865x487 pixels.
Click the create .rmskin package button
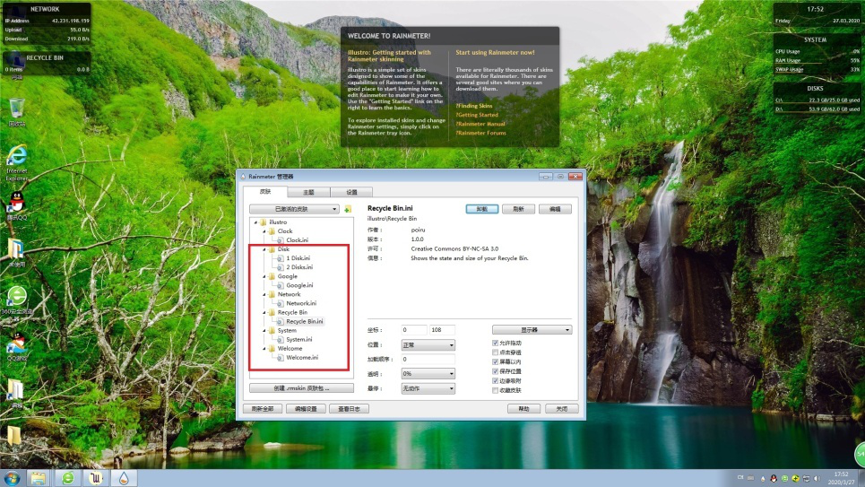pyautogui.click(x=301, y=388)
